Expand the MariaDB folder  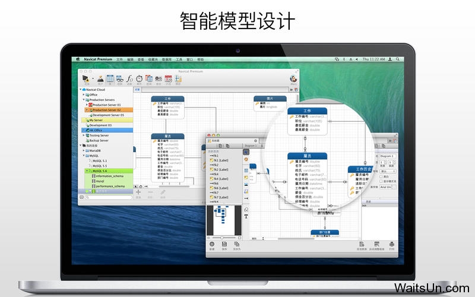tap(84, 151)
